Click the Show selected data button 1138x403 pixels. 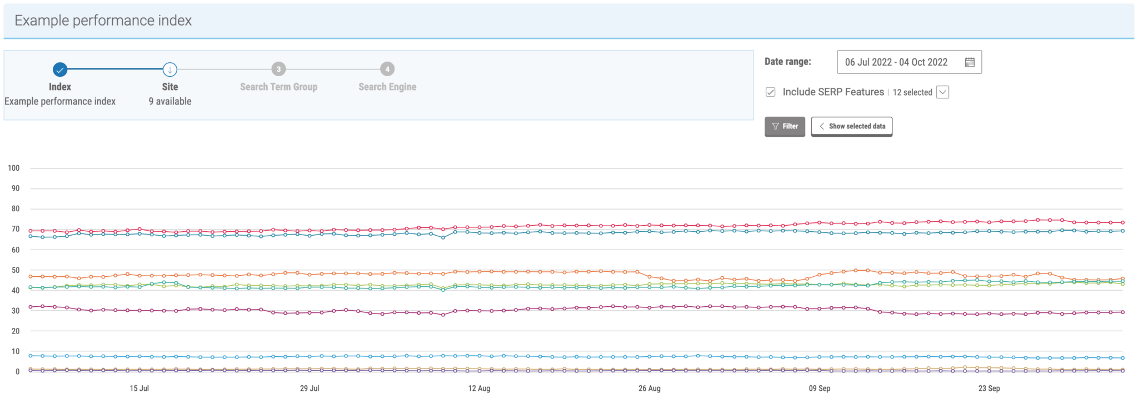pyautogui.click(x=851, y=126)
